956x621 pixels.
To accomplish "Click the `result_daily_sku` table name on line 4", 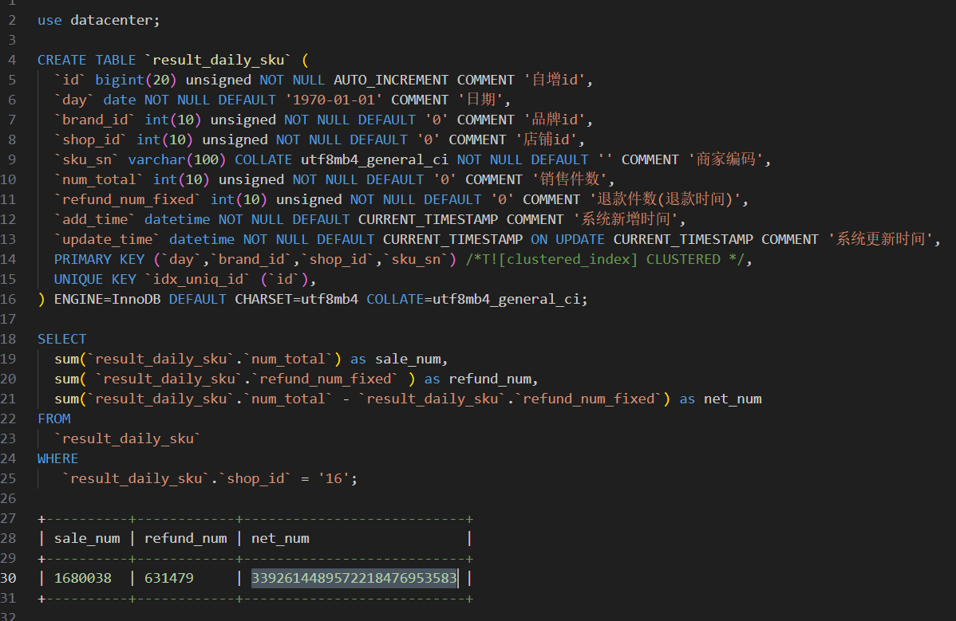I will pyautogui.click(x=218, y=60).
